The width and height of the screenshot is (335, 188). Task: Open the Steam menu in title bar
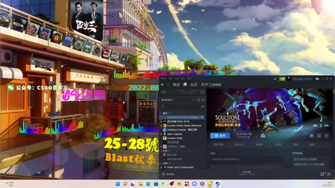(x=164, y=79)
